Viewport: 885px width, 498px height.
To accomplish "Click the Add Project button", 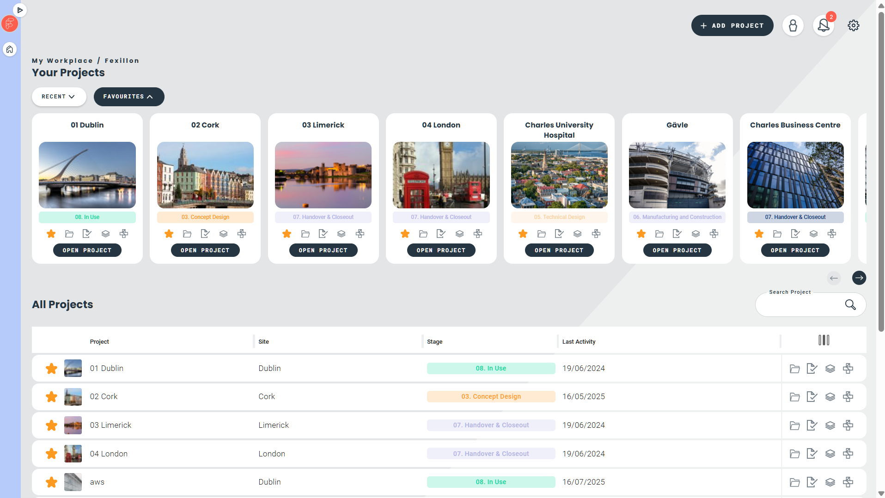I will point(732,25).
